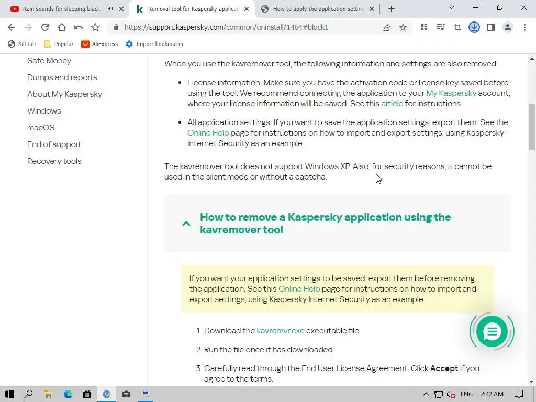Open Online Help link in yellow note

pyautogui.click(x=299, y=289)
